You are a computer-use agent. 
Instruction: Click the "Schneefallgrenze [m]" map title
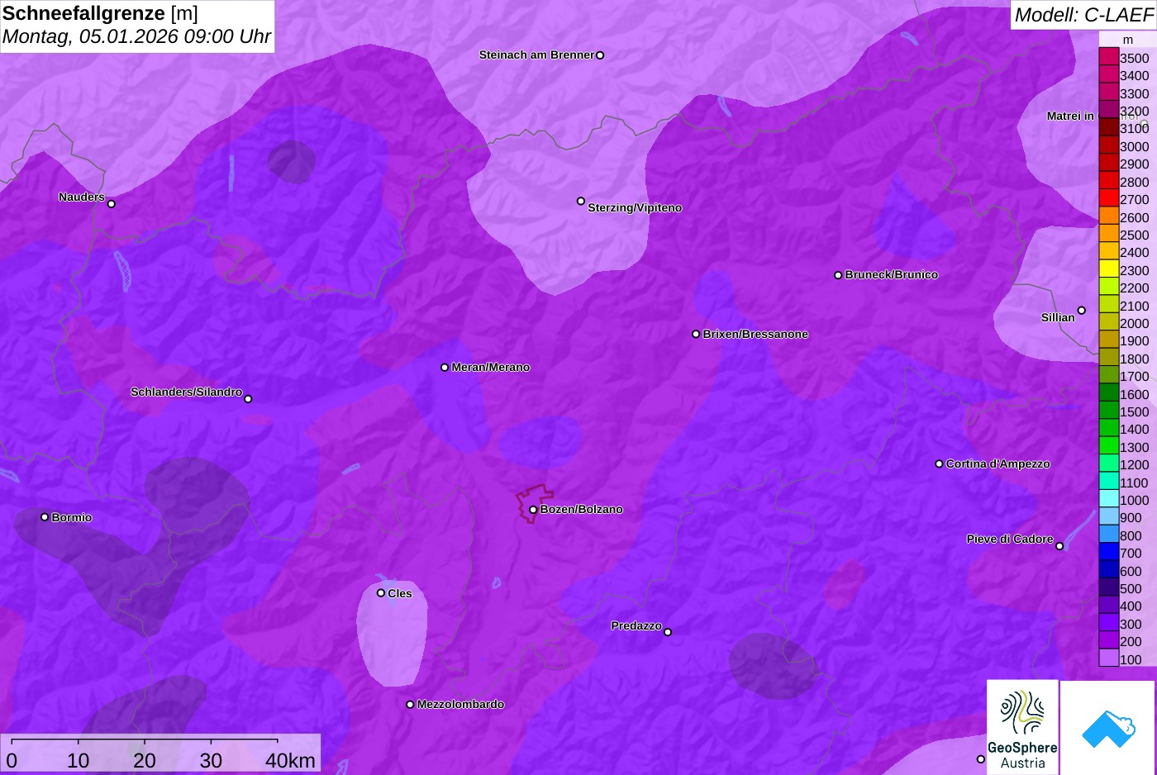tap(100, 13)
